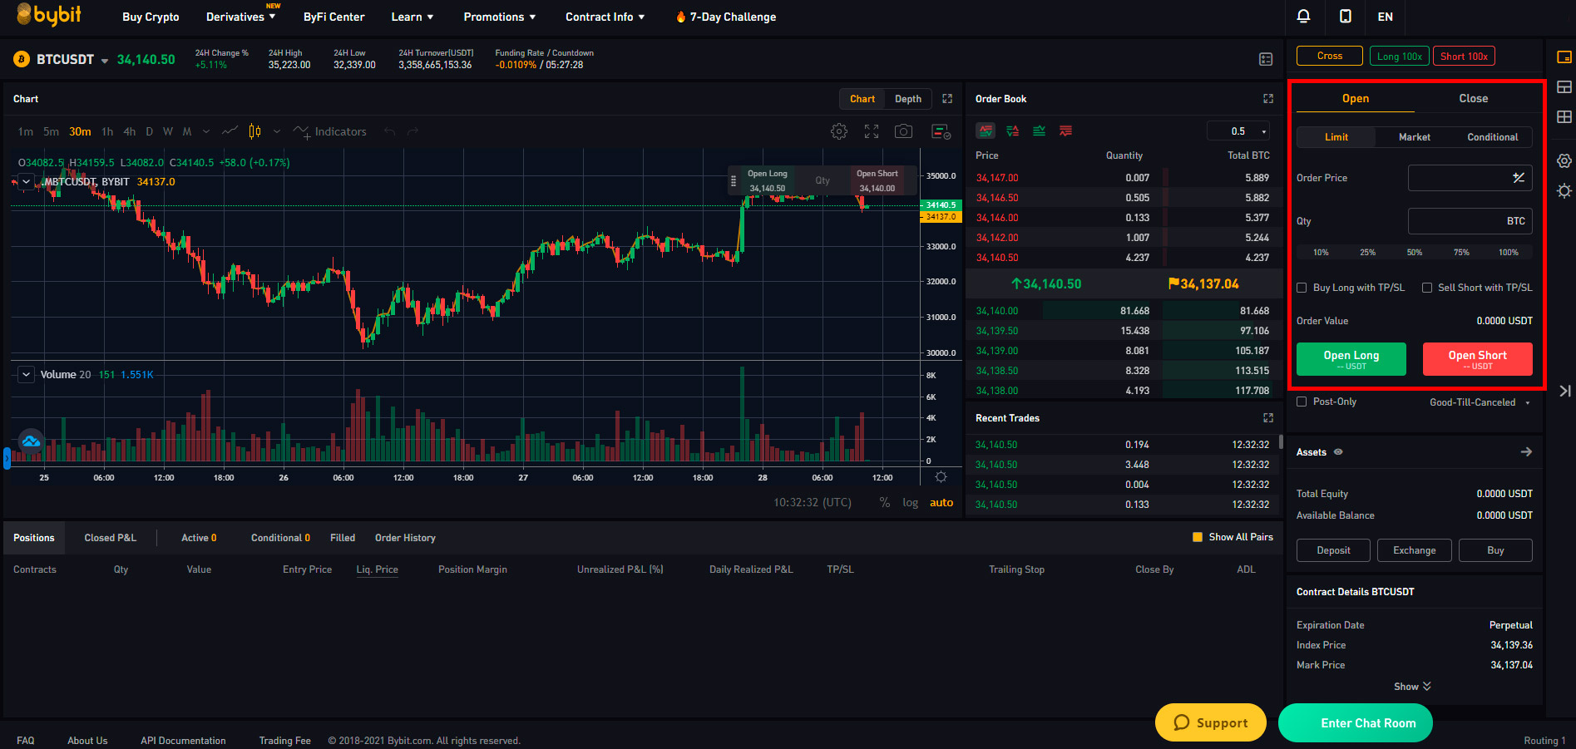Enable Sell Short with TP/SL

[x=1427, y=288]
